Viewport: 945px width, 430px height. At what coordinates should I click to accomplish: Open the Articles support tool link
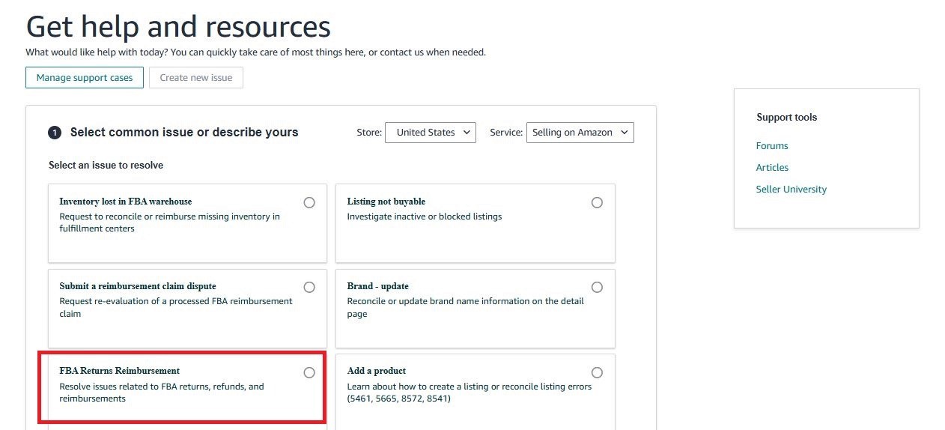(x=772, y=168)
